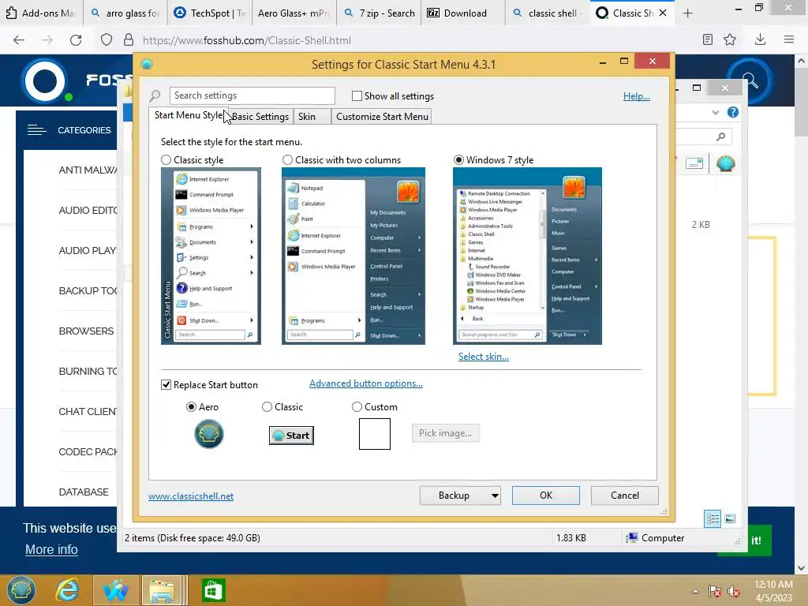Click the empty Custom button image box

pos(375,434)
